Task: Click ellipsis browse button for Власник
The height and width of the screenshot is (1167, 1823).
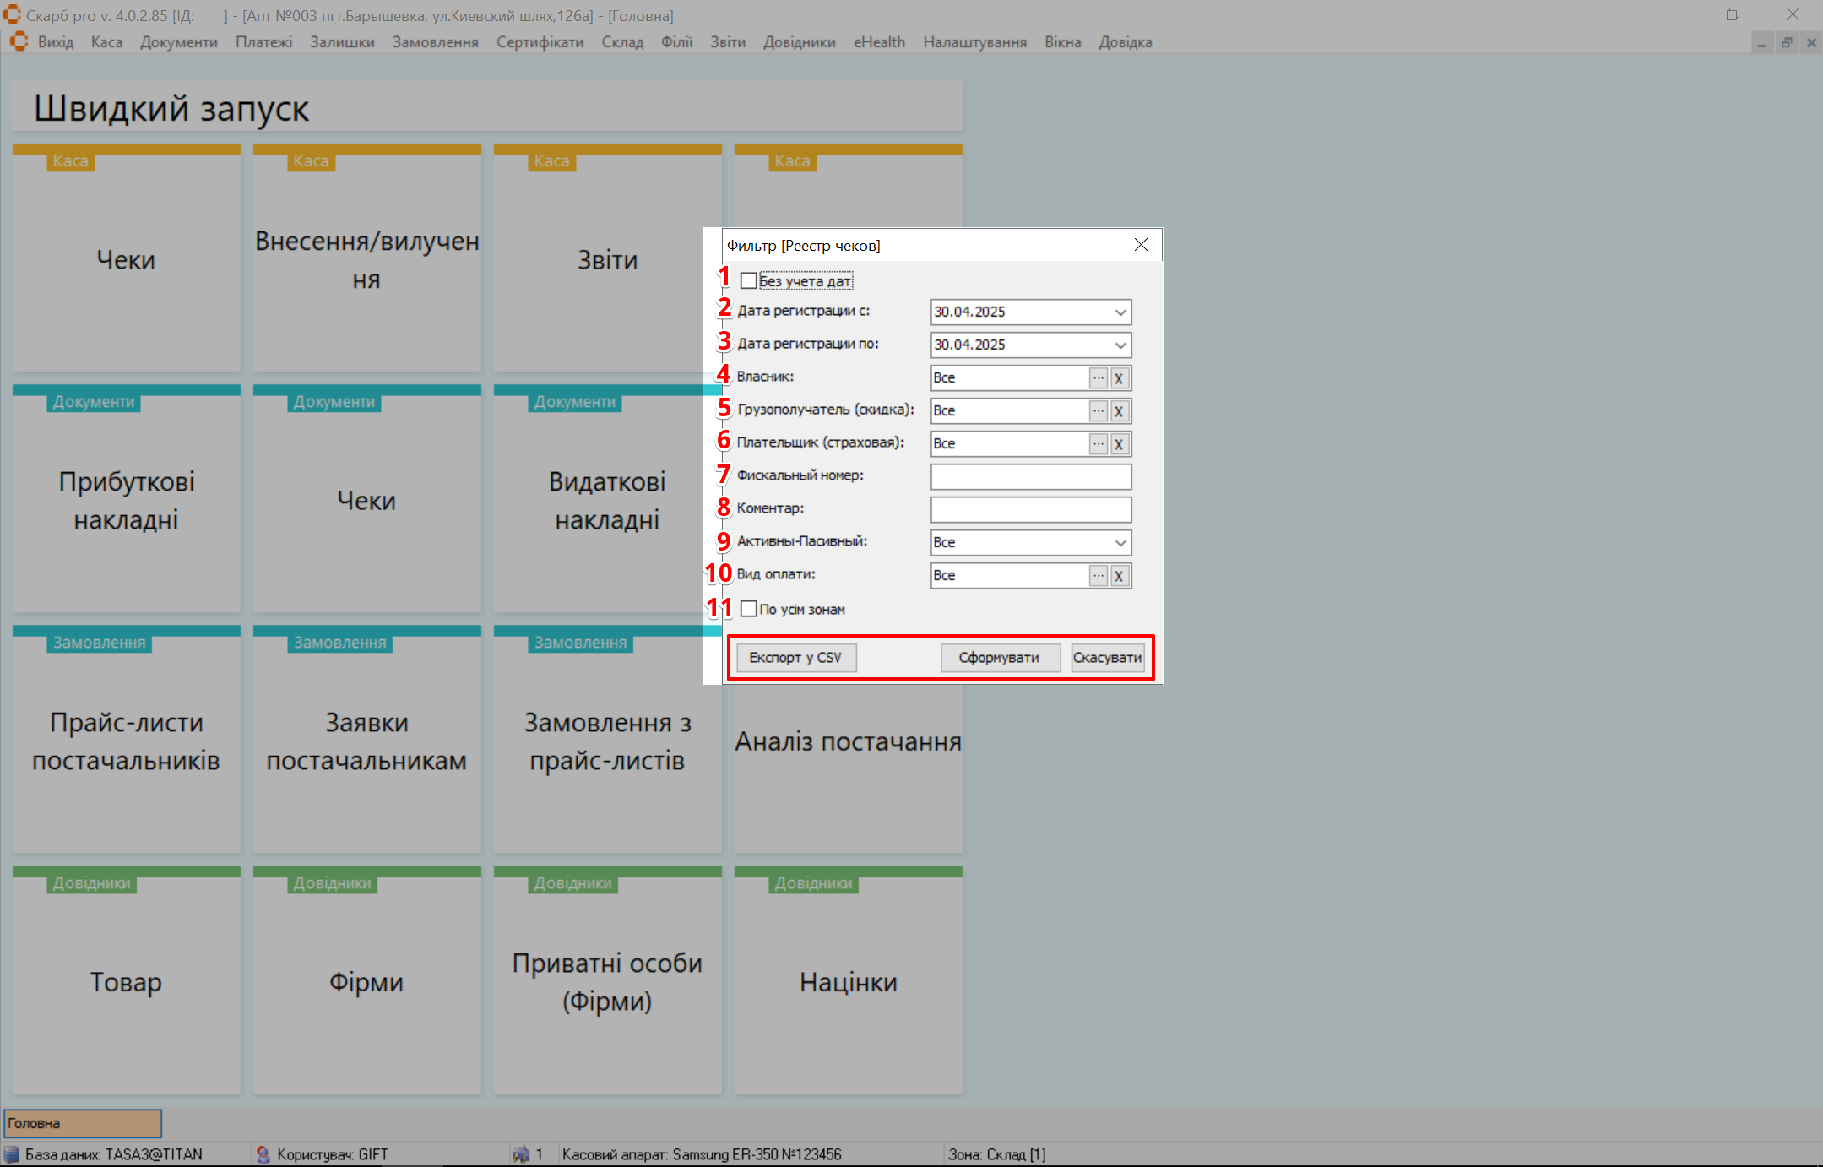Action: (x=1098, y=378)
